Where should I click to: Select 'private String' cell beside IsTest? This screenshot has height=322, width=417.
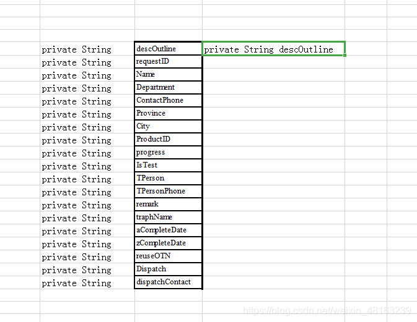[x=87, y=166]
